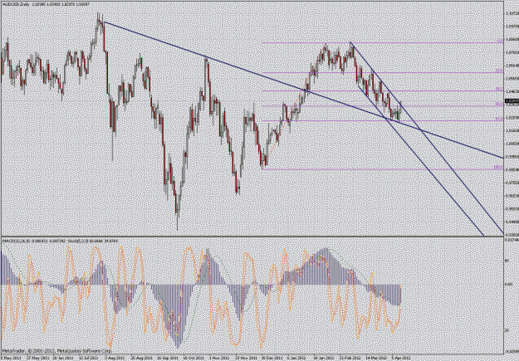Select the 100.0 Fibonacci level label
This screenshot has height=361, width=519.
[x=499, y=168]
